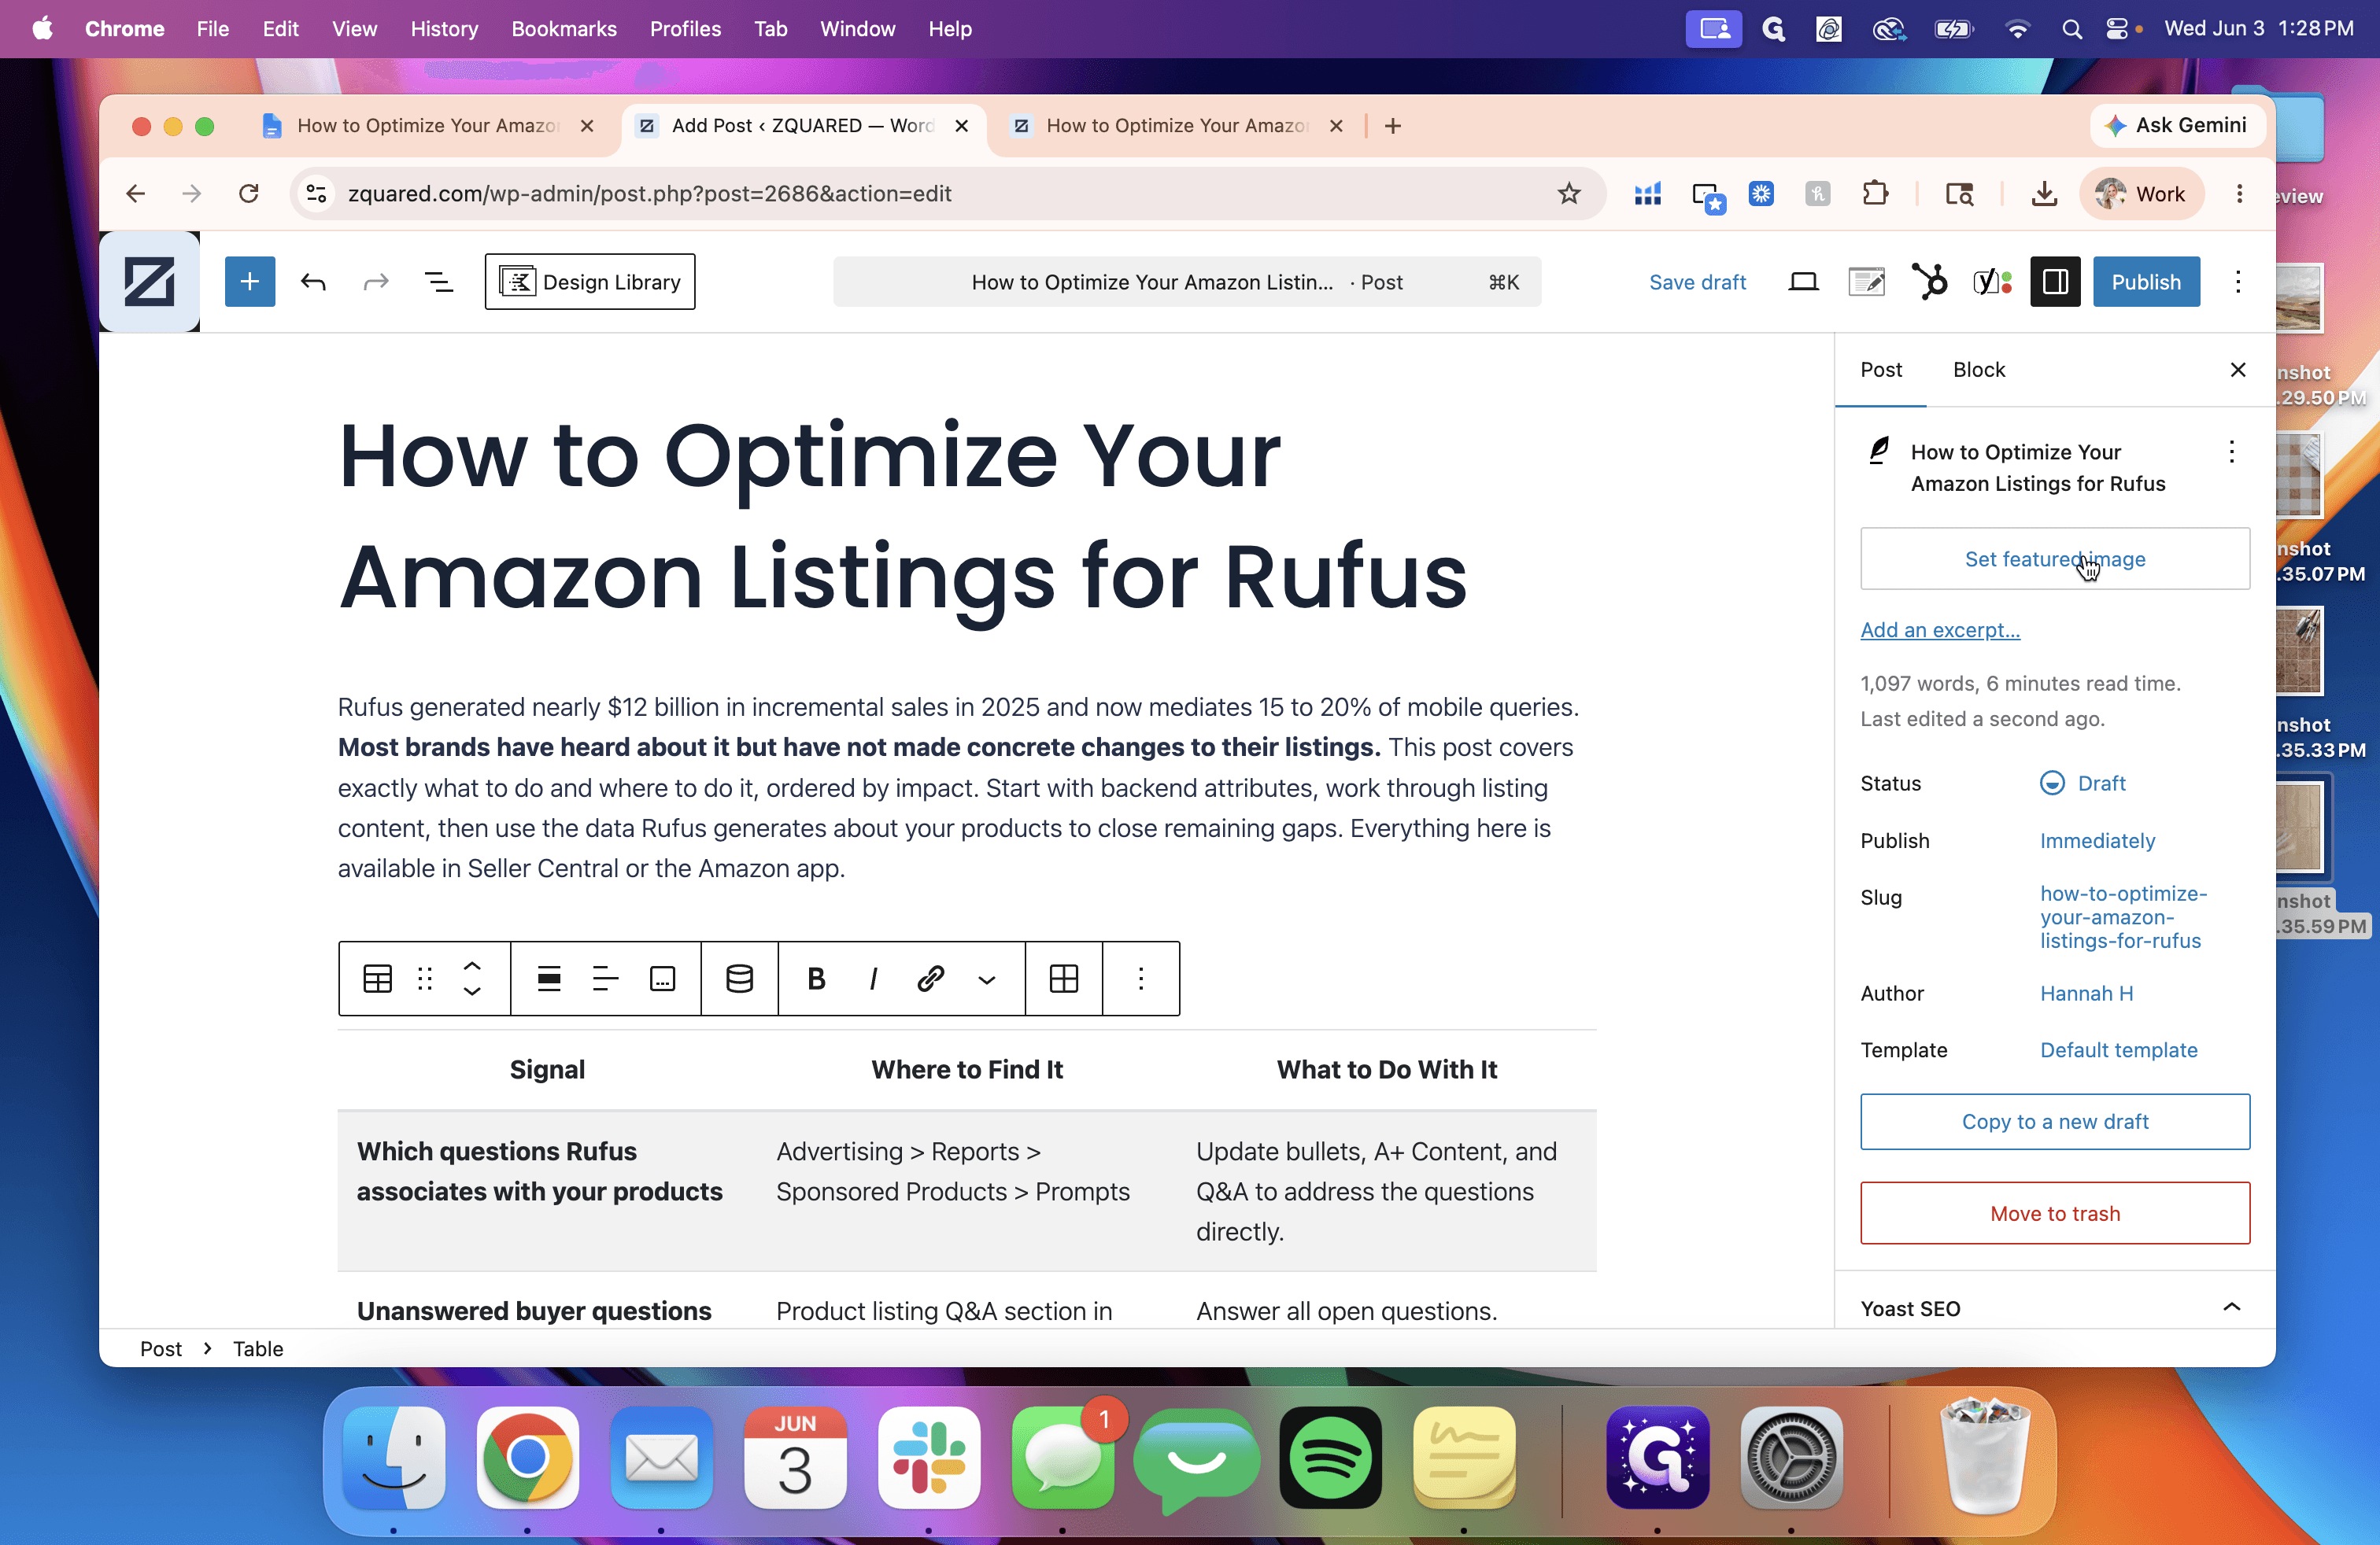
Task: Open the HubSpot sprocket icon
Action: [1929, 282]
